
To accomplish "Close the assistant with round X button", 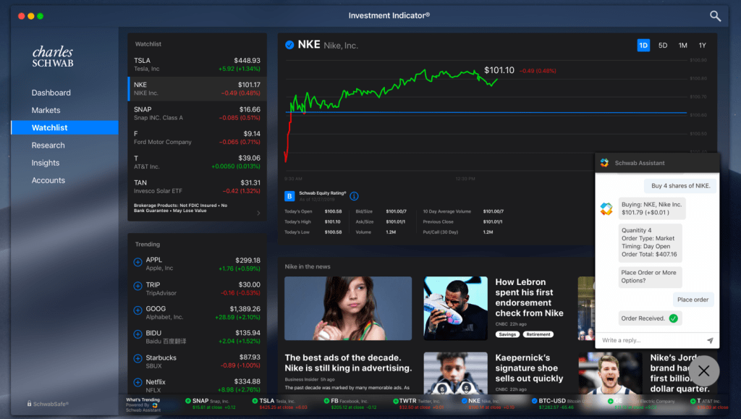I will pos(703,371).
